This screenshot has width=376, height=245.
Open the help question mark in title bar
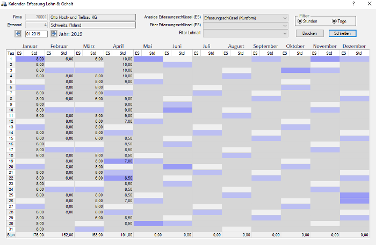pyautogui.click(x=353, y=4)
